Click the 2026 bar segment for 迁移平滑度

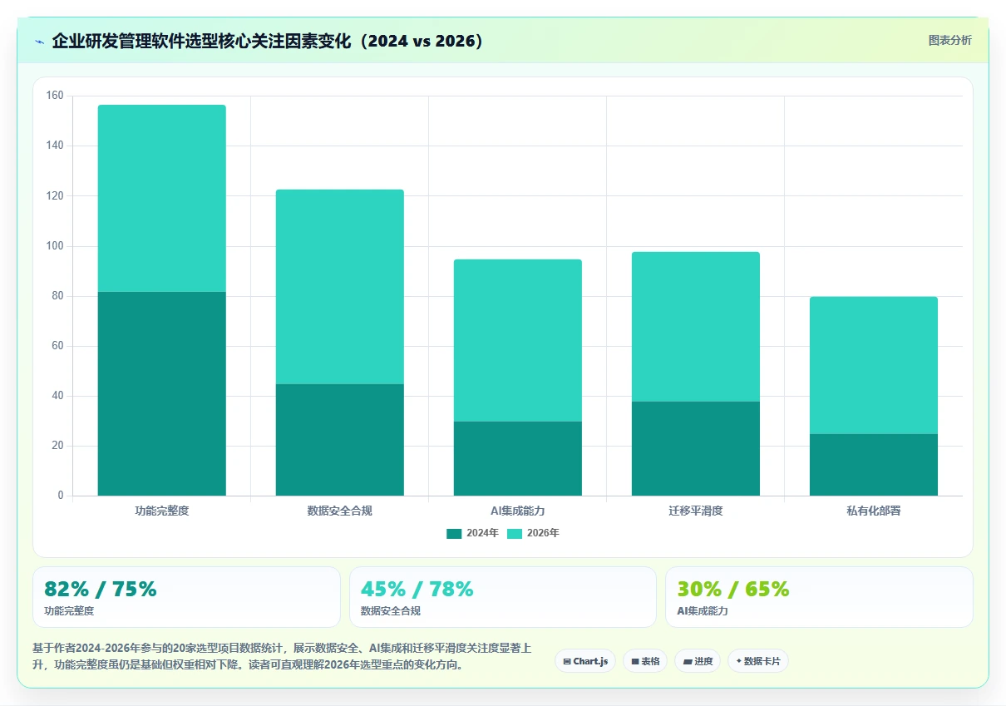(696, 327)
